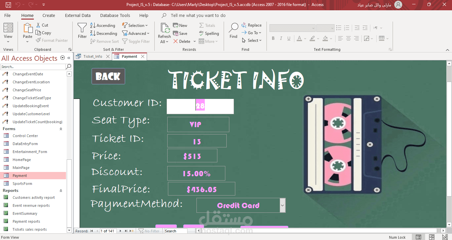Image resolution: width=452 pixels, height=240 pixels.
Task: Open the Selection dropdown
Action: point(135,26)
